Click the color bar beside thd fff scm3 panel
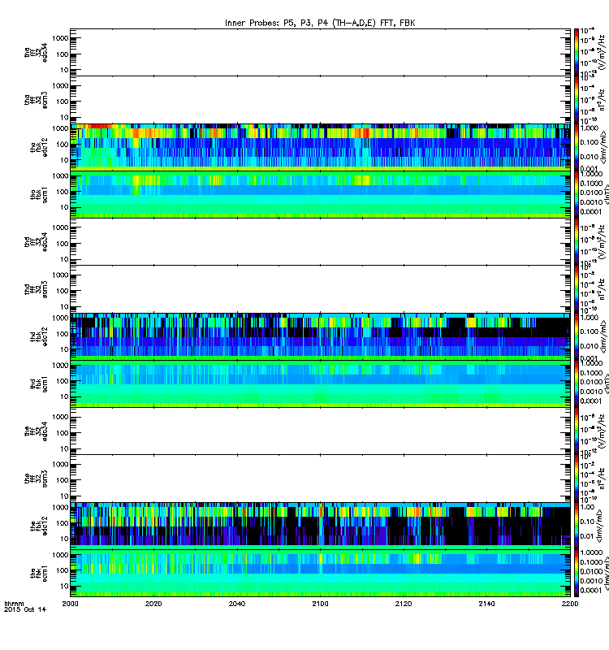This screenshot has height=650, width=609. pyautogui.click(x=577, y=289)
